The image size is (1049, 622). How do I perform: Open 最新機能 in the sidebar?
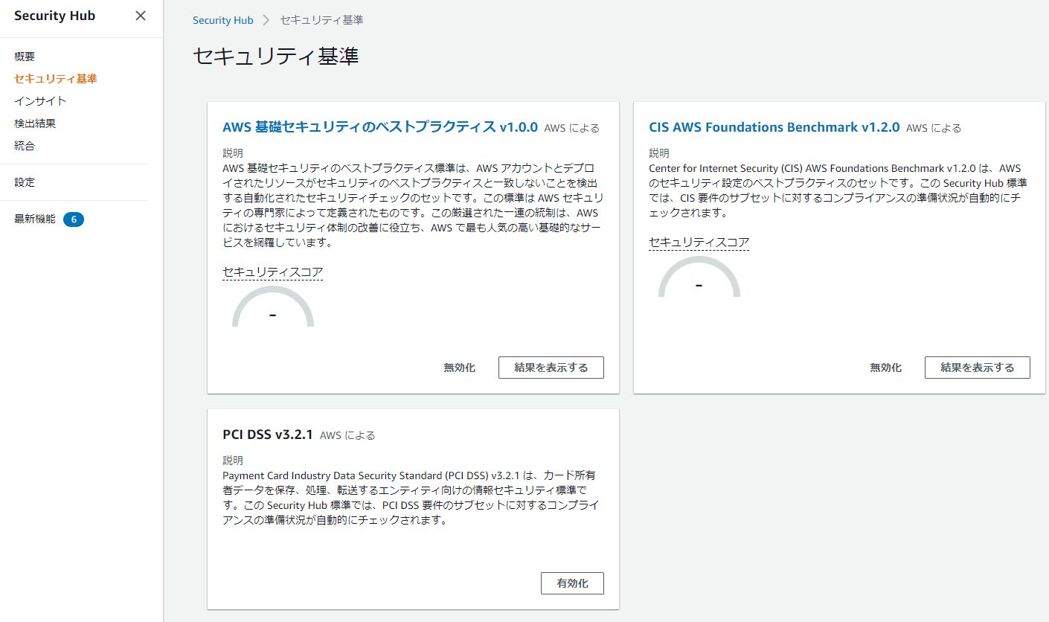35,219
